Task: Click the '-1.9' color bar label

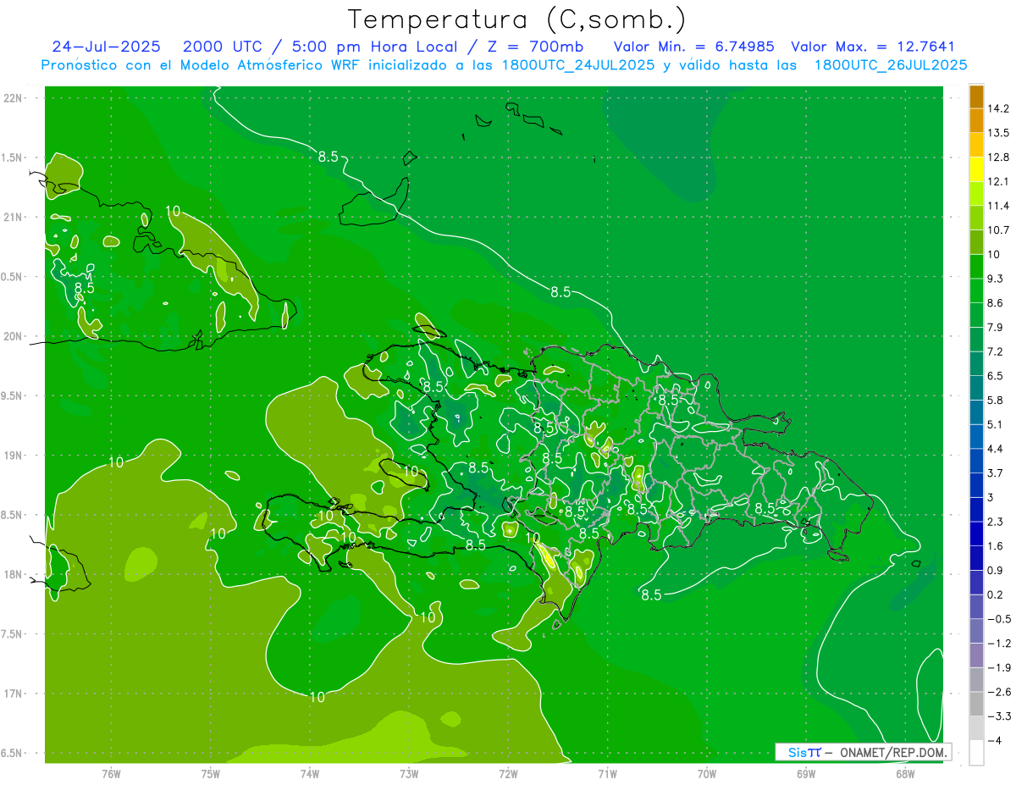Action: click(x=1000, y=667)
